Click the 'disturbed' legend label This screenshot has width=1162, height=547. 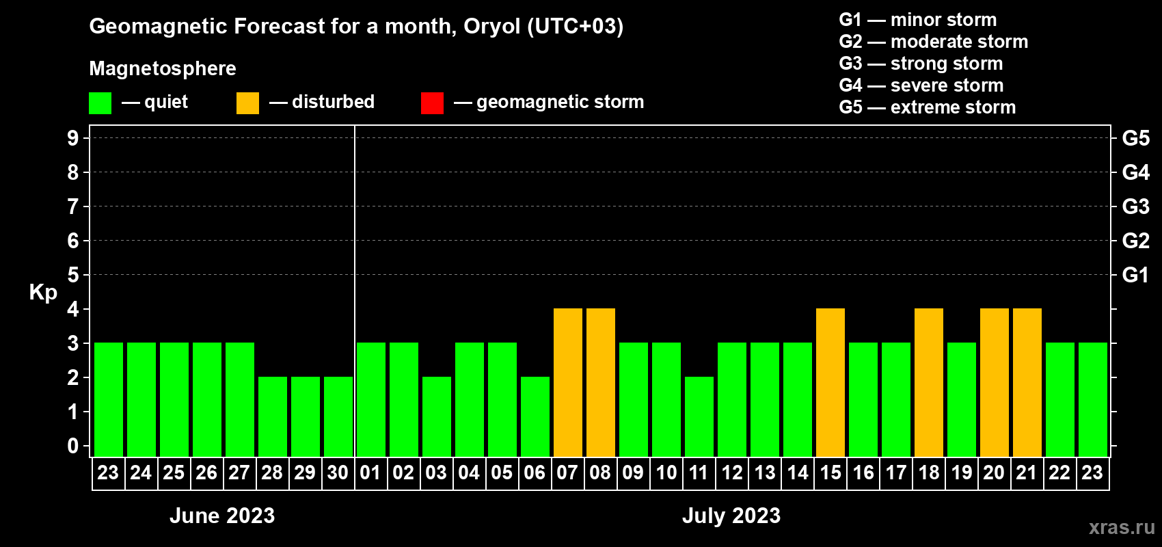[x=333, y=102]
